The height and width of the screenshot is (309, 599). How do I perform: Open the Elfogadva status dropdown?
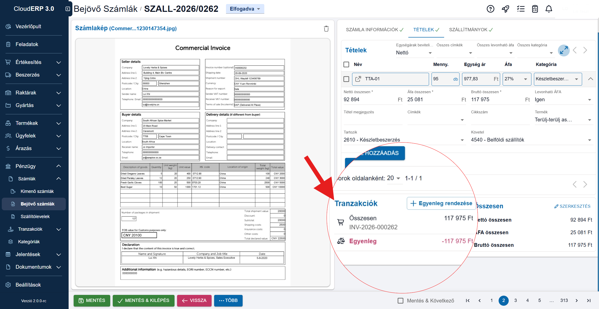[x=245, y=9]
